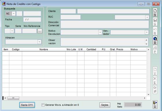This screenshot has width=162, height=111.
Task: Click the grid's horizontal scrollbar thumb
Action: click(13, 98)
